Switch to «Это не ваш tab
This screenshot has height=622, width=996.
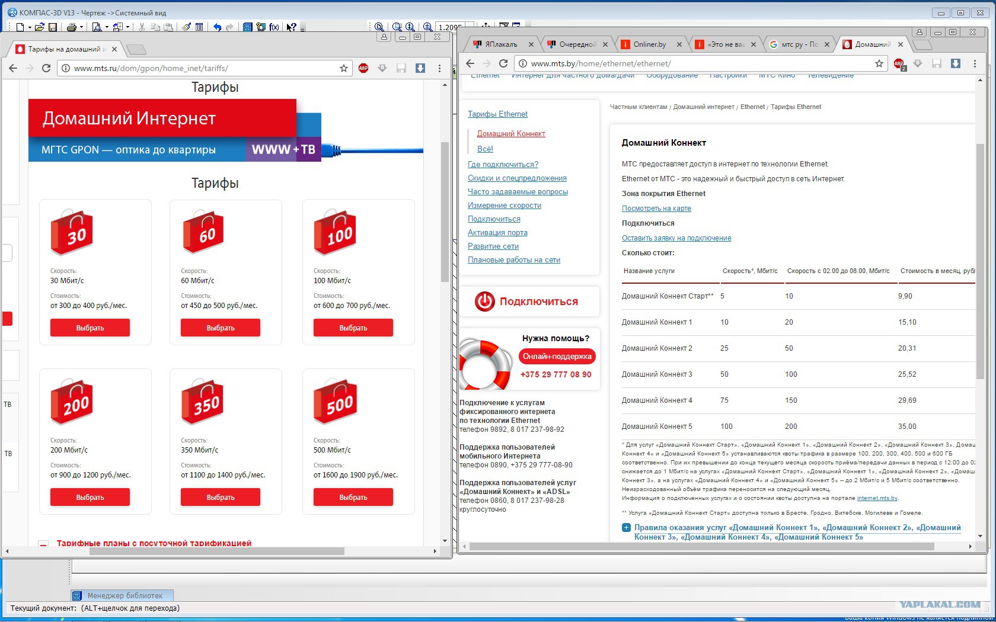(724, 44)
